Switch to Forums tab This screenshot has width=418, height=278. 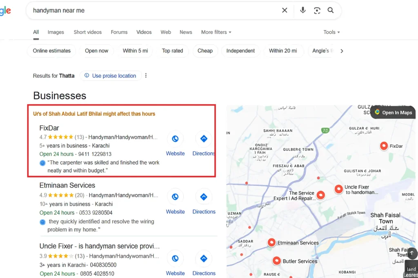click(119, 32)
